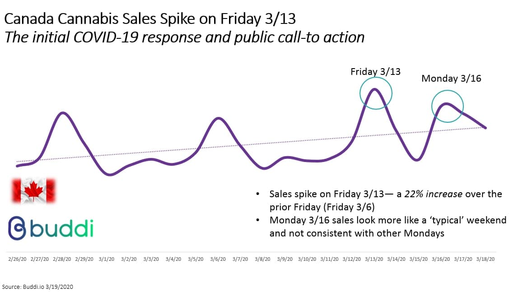Click the circle around the Friday 3/13 peak
This screenshot has height=292, width=509.
point(376,93)
